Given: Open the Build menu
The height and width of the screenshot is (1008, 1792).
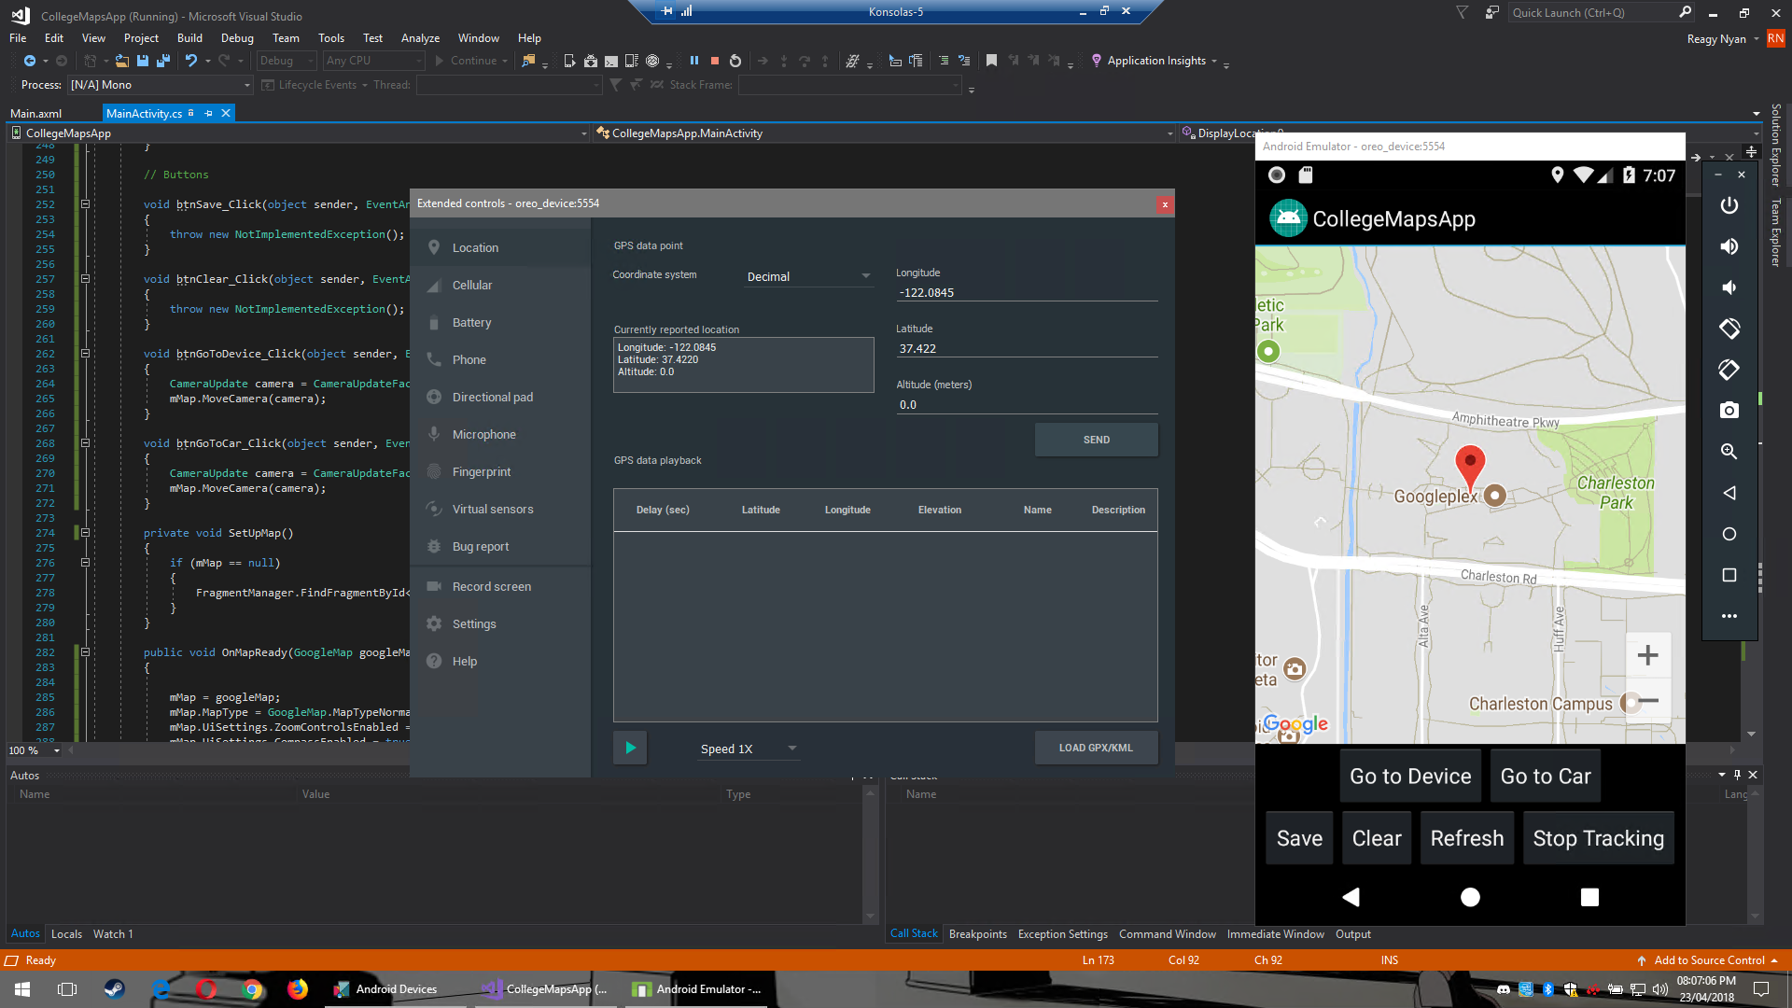Looking at the screenshot, I should (189, 38).
